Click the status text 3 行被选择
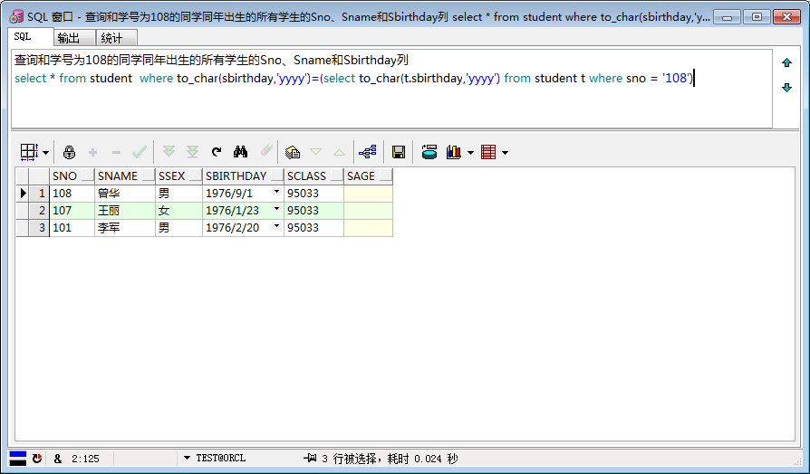Image resolution: width=810 pixels, height=474 pixels. pos(351,459)
